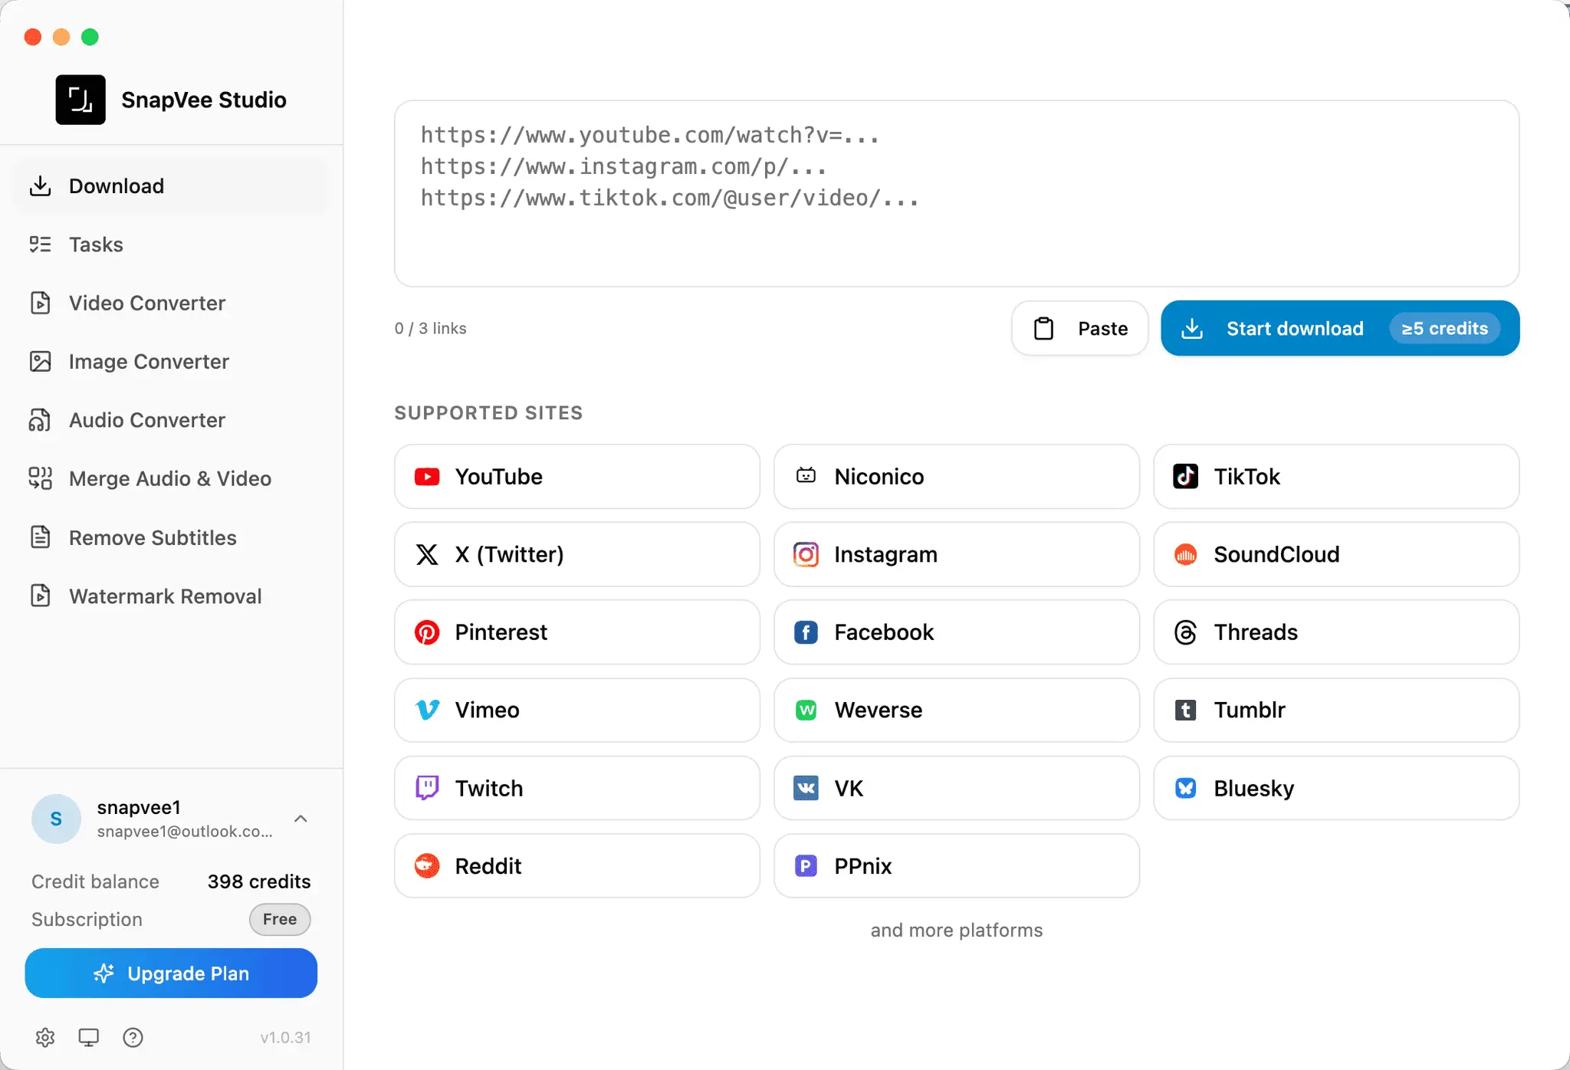This screenshot has height=1070, width=1570.
Task: Select the Reddit site card
Action: tap(577, 866)
